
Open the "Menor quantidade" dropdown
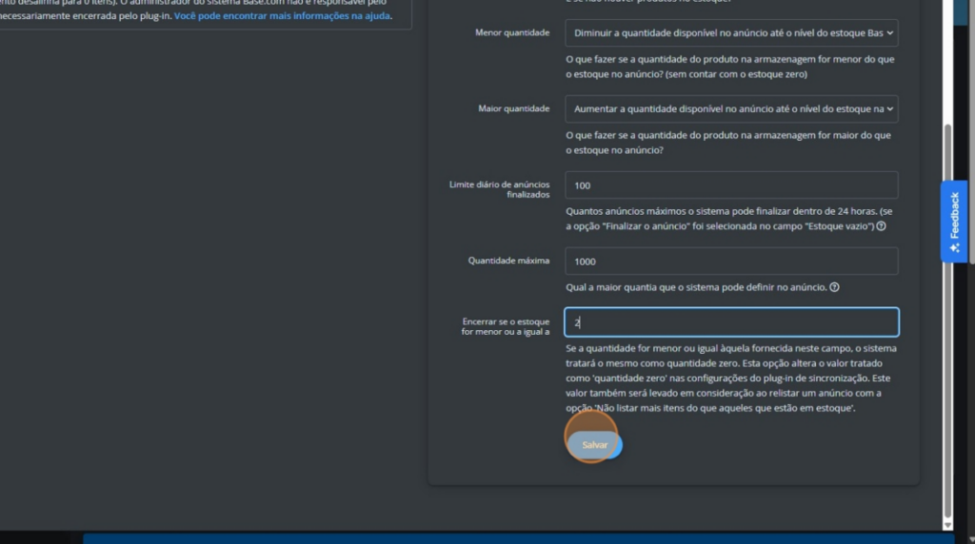[730, 33]
